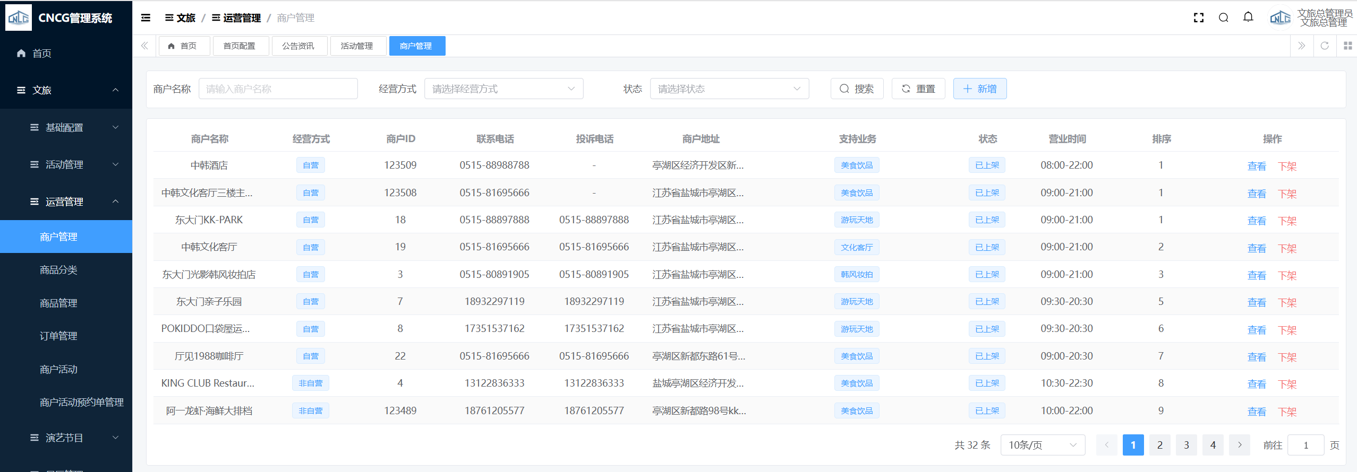Open the 状态 status dropdown
Image resolution: width=1357 pixels, height=472 pixels.
[x=729, y=89]
